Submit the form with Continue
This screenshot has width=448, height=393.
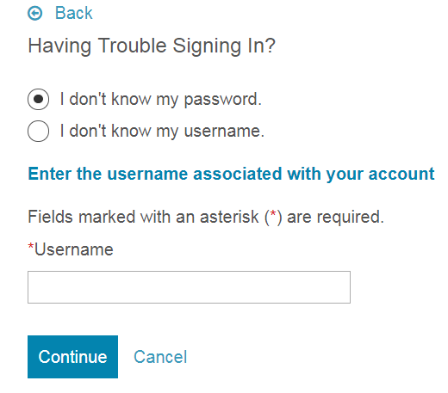coord(72,357)
